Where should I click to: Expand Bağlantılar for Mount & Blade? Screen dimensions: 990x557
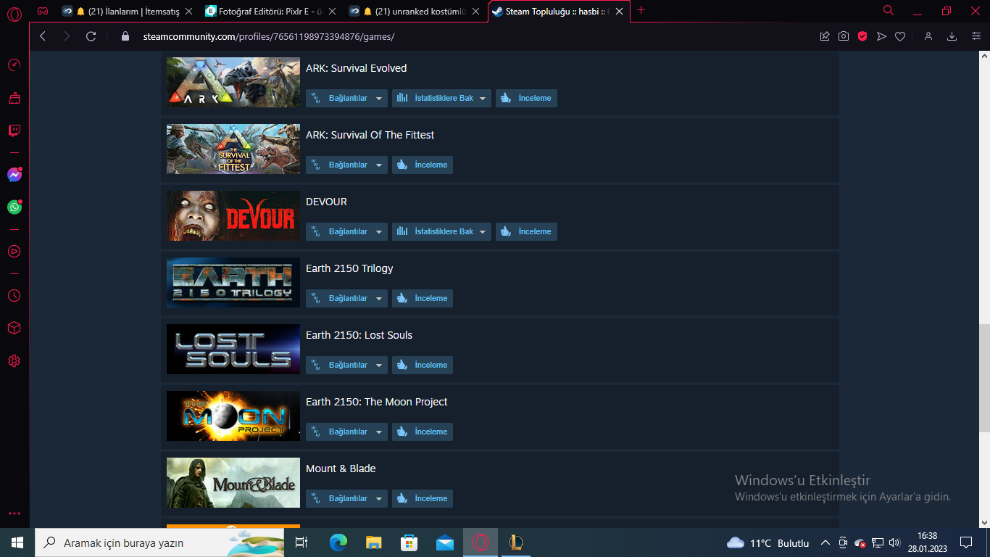pos(346,498)
